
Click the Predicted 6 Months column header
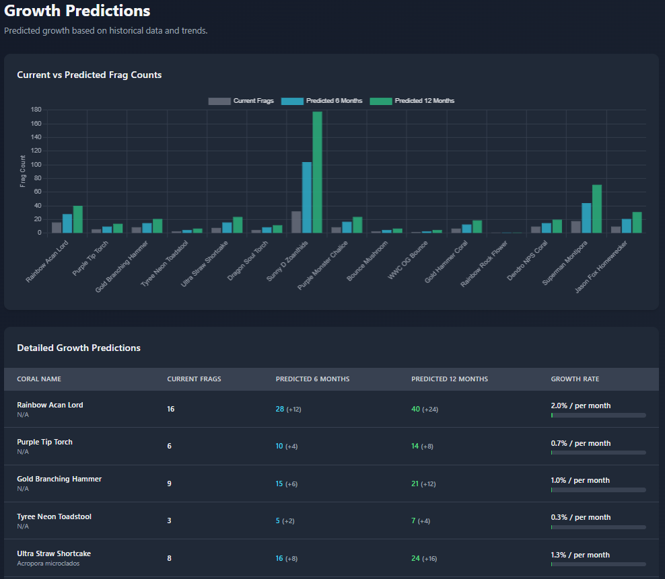[x=312, y=379]
